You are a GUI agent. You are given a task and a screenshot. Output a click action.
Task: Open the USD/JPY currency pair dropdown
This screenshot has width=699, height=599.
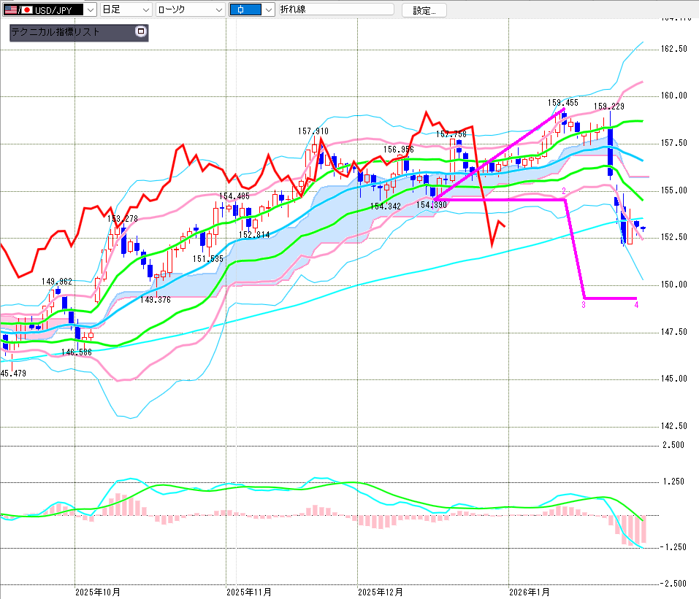(x=90, y=10)
